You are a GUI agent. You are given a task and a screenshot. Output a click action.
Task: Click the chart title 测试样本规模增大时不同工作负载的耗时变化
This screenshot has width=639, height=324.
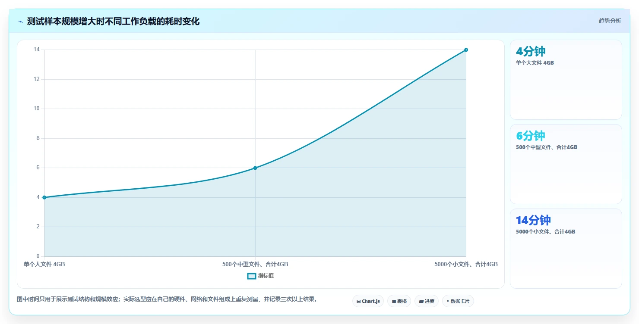[x=113, y=21]
